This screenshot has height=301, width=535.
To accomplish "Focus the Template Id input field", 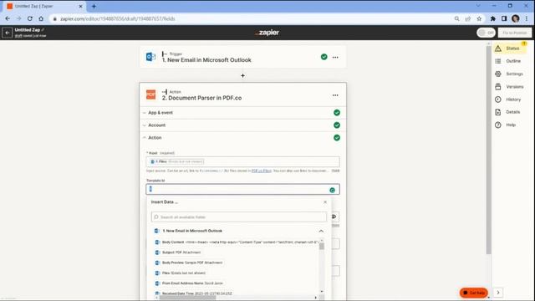I will [x=242, y=190].
